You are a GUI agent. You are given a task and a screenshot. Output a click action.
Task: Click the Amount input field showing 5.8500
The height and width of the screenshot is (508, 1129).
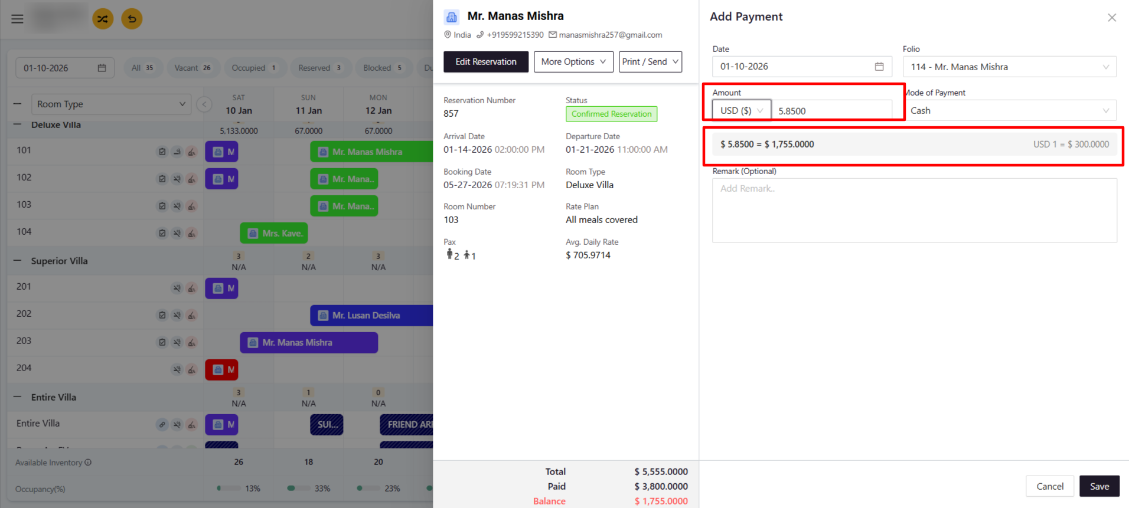click(x=832, y=110)
